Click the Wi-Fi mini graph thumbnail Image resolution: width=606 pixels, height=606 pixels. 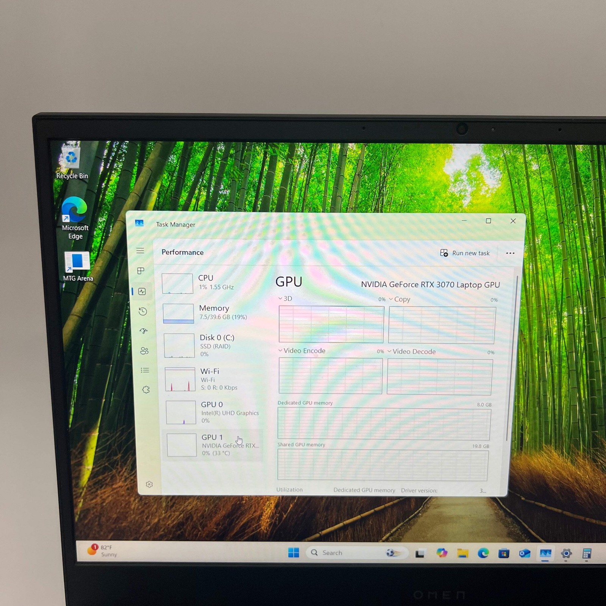(180, 379)
